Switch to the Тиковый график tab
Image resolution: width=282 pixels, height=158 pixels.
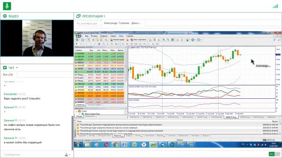point(94,105)
